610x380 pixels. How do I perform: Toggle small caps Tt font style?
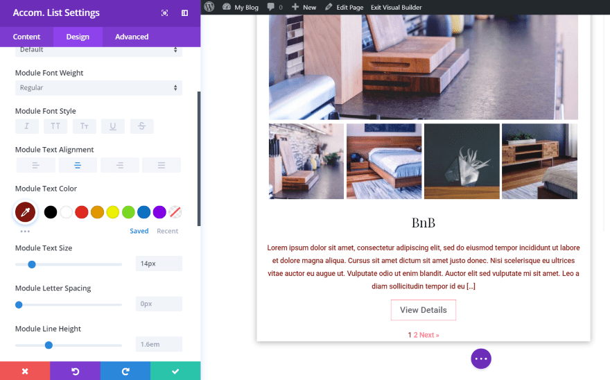tap(85, 126)
